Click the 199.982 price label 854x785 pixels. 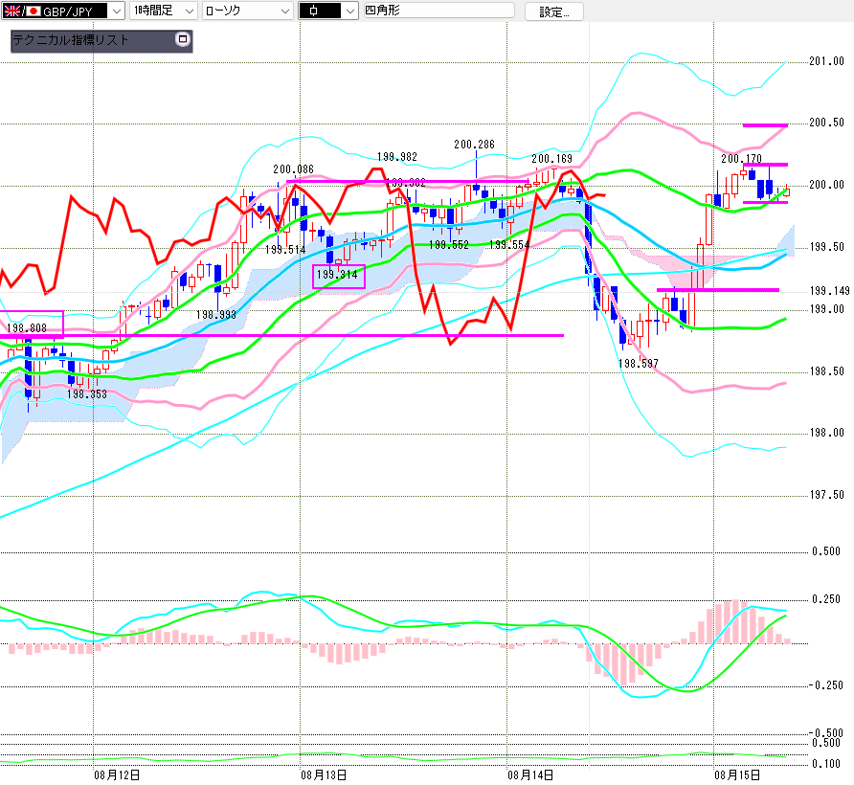point(397,157)
